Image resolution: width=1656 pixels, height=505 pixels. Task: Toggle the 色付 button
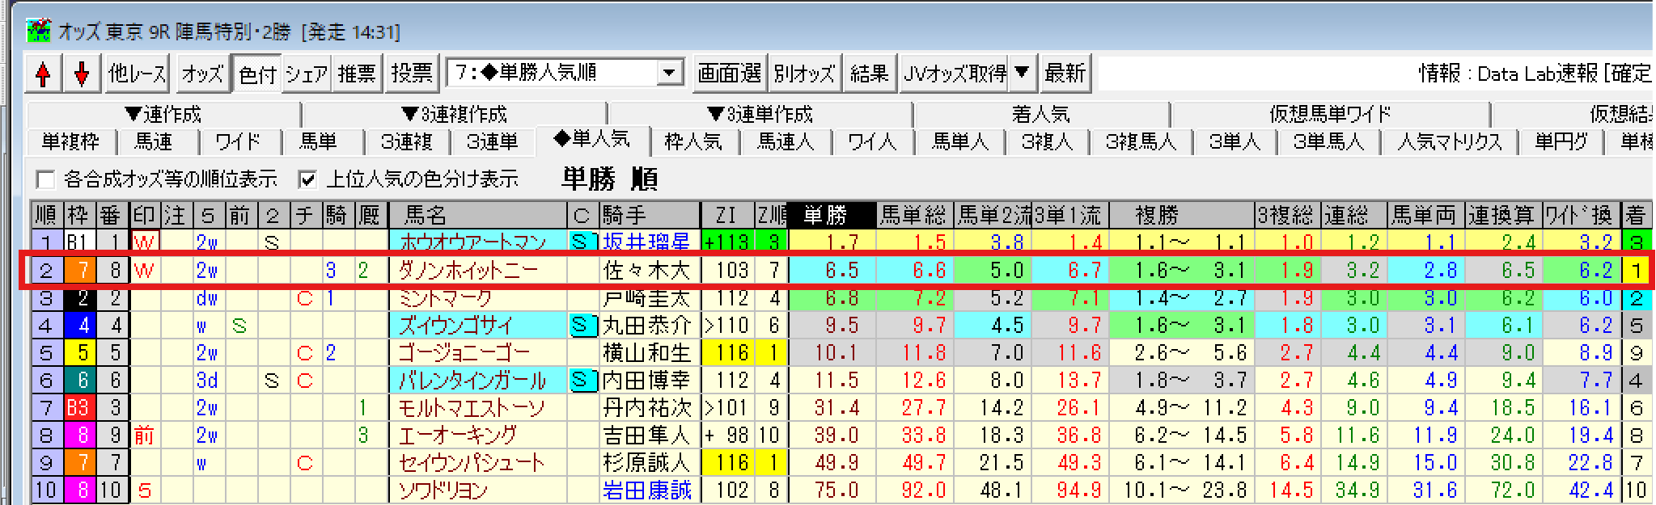(257, 74)
